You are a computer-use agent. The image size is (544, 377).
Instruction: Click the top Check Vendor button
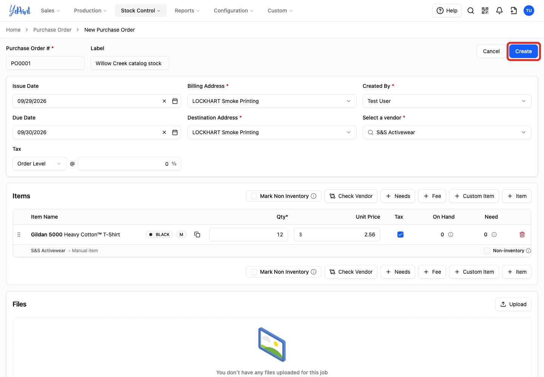coord(351,196)
